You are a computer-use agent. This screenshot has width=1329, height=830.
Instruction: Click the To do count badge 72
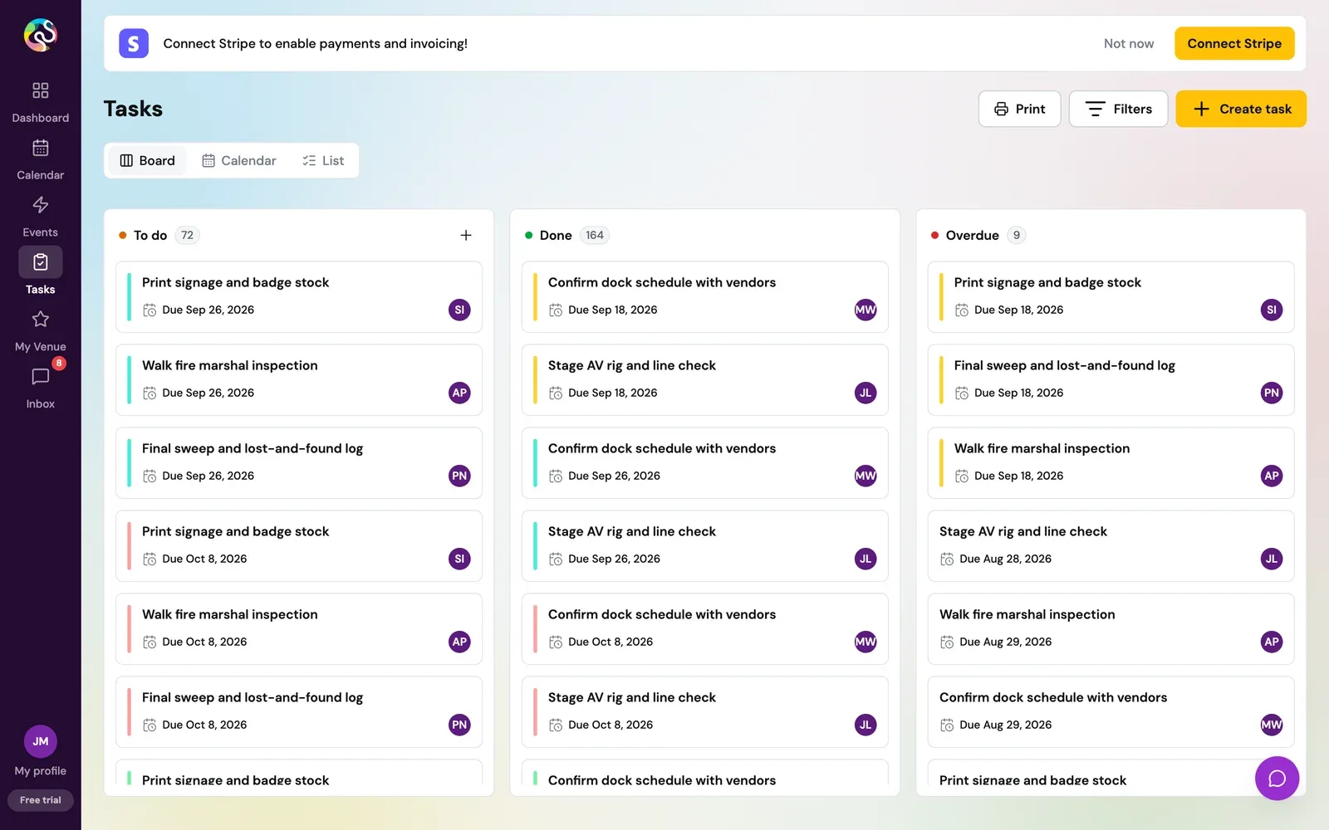(187, 235)
